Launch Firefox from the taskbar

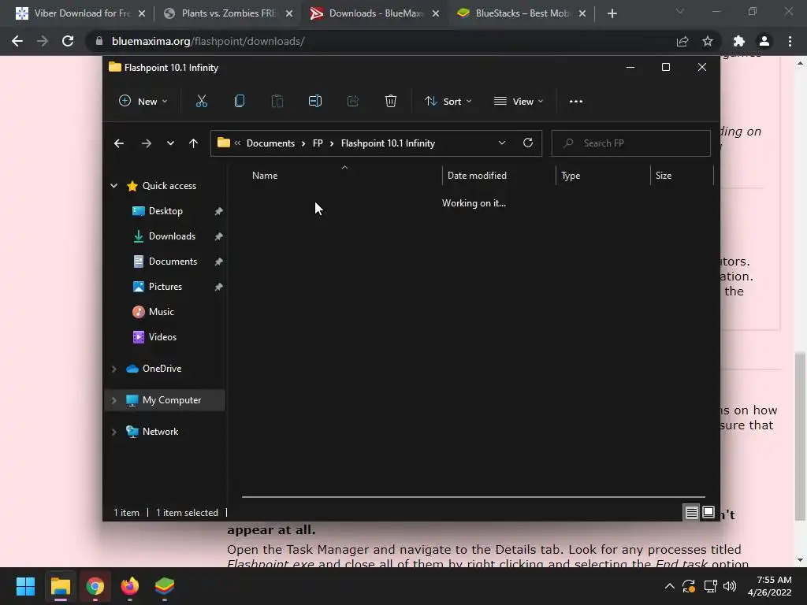pyautogui.click(x=130, y=586)
